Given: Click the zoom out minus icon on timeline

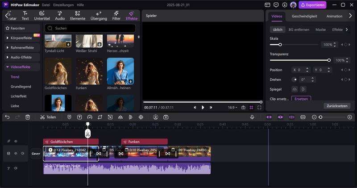Looking at the screenshot, I should (314, 117).
